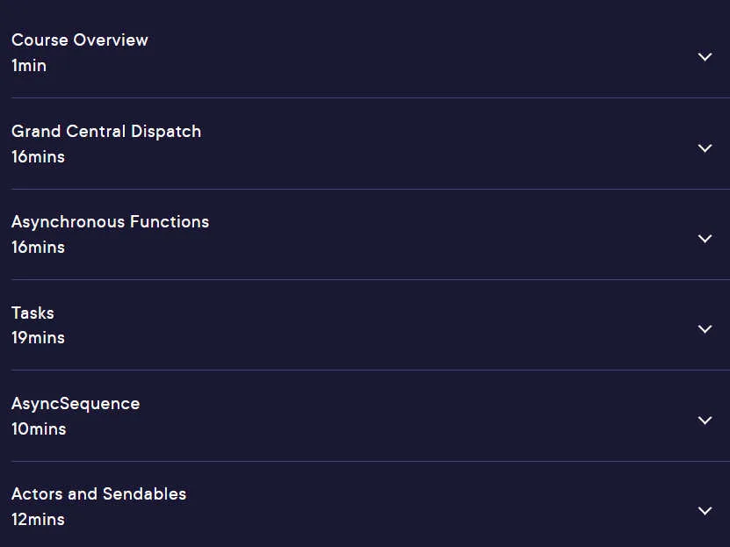The image size is (730, 547).
Task: Expand the Asynchronous Functions chevron arrow
Action: tap(705, 239)
